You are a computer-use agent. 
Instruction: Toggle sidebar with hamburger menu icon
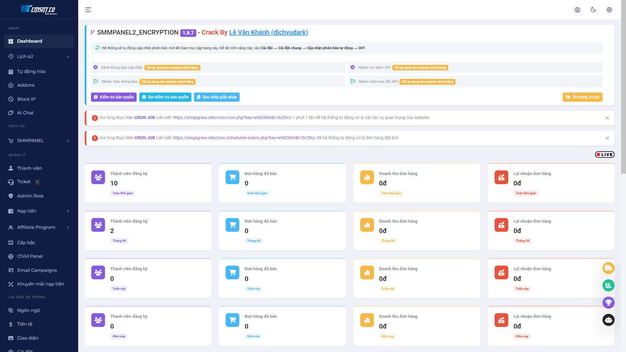point(88,10)
